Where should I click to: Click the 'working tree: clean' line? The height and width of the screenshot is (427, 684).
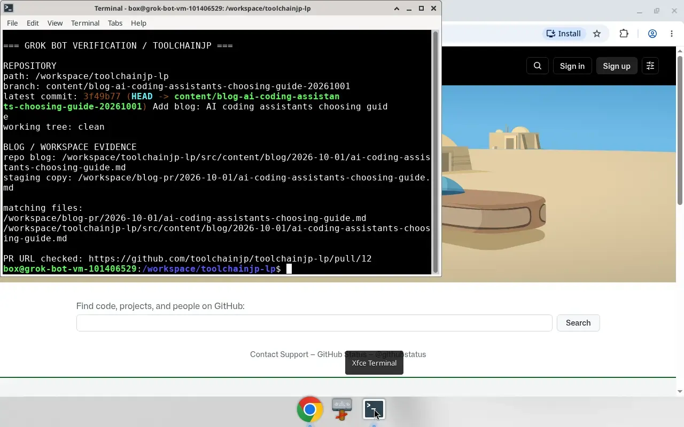point(54,127)
